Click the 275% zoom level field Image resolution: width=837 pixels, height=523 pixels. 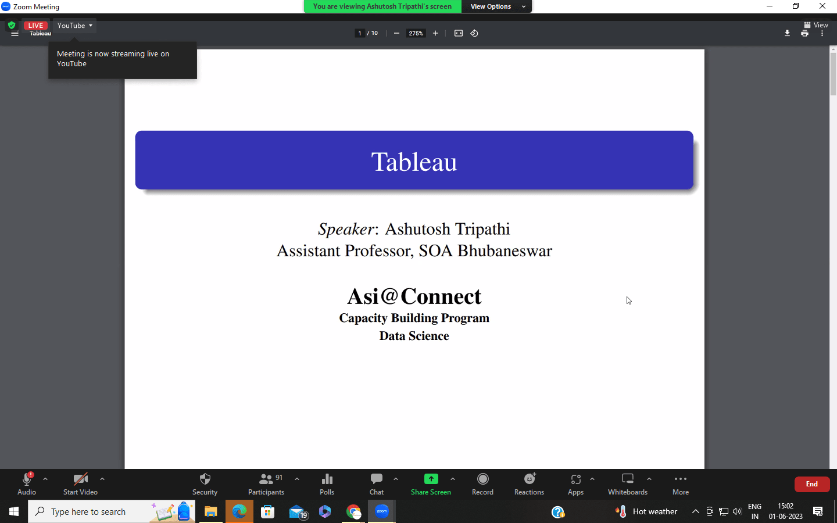point(416,33)
